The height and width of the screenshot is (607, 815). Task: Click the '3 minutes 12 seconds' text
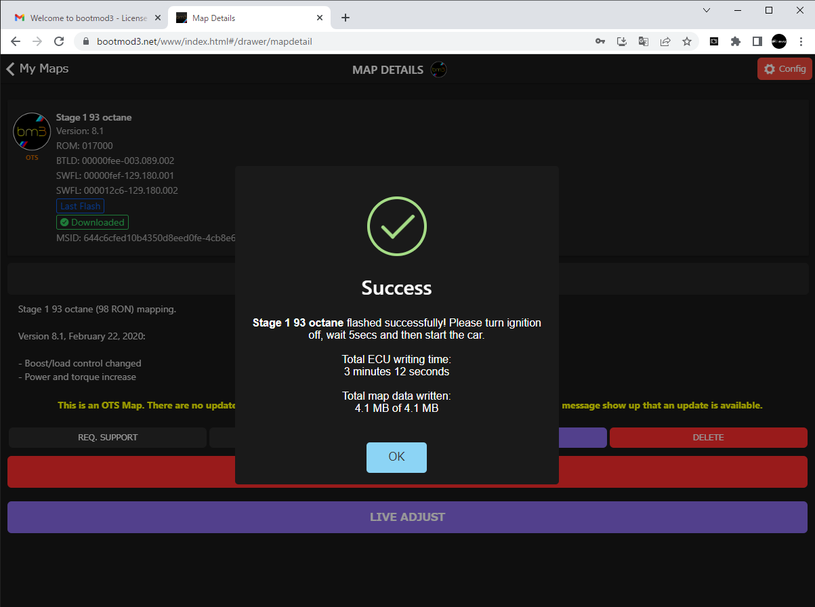click(x=397, y=371)
